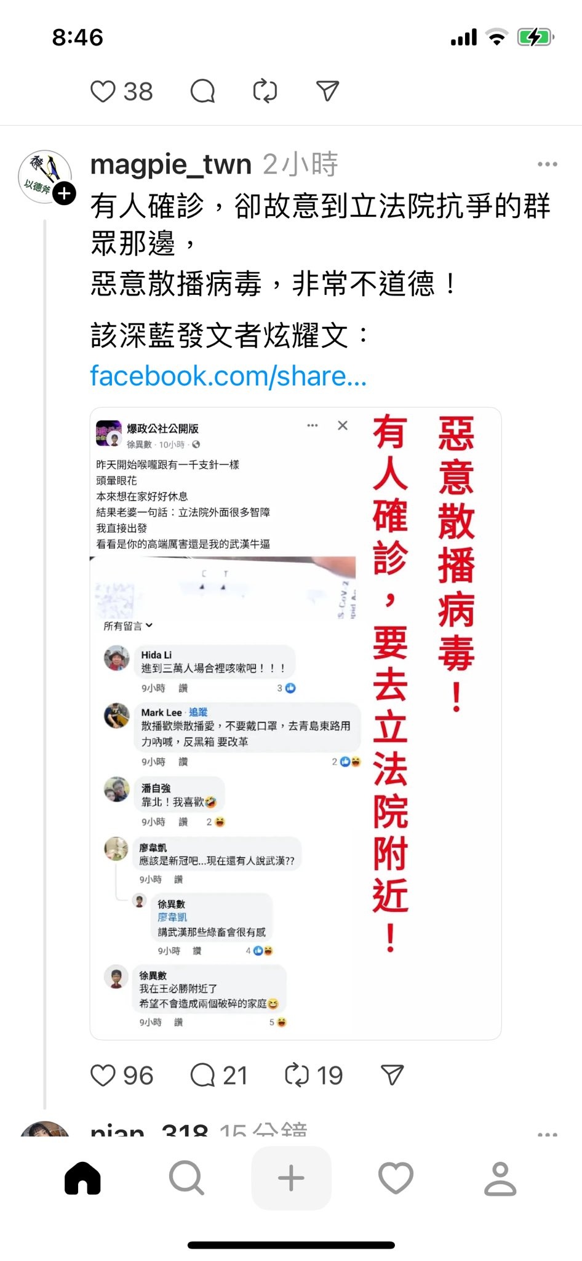
Task: Send the upper post with the paper plane icon
Action: tap(327, 91)
